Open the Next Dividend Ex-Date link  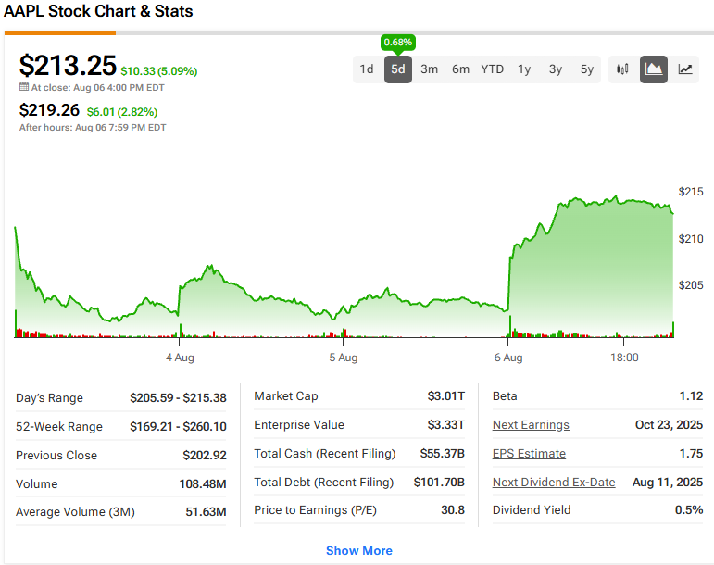[x=554, y=483]
